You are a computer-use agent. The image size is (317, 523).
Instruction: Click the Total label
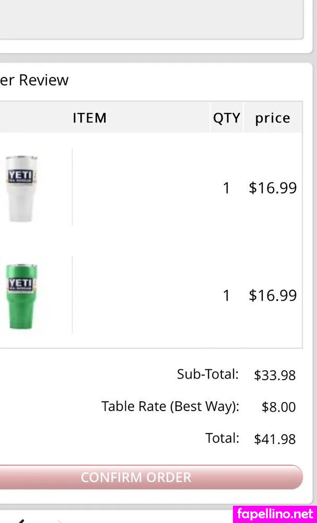tap(222, 438)
